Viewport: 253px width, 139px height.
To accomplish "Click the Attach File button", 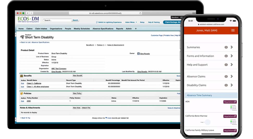I will click(x=86, y=108).
